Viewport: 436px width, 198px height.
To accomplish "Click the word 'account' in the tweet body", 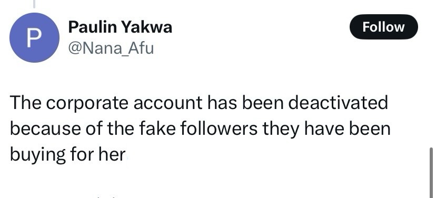I will point(168,103).
